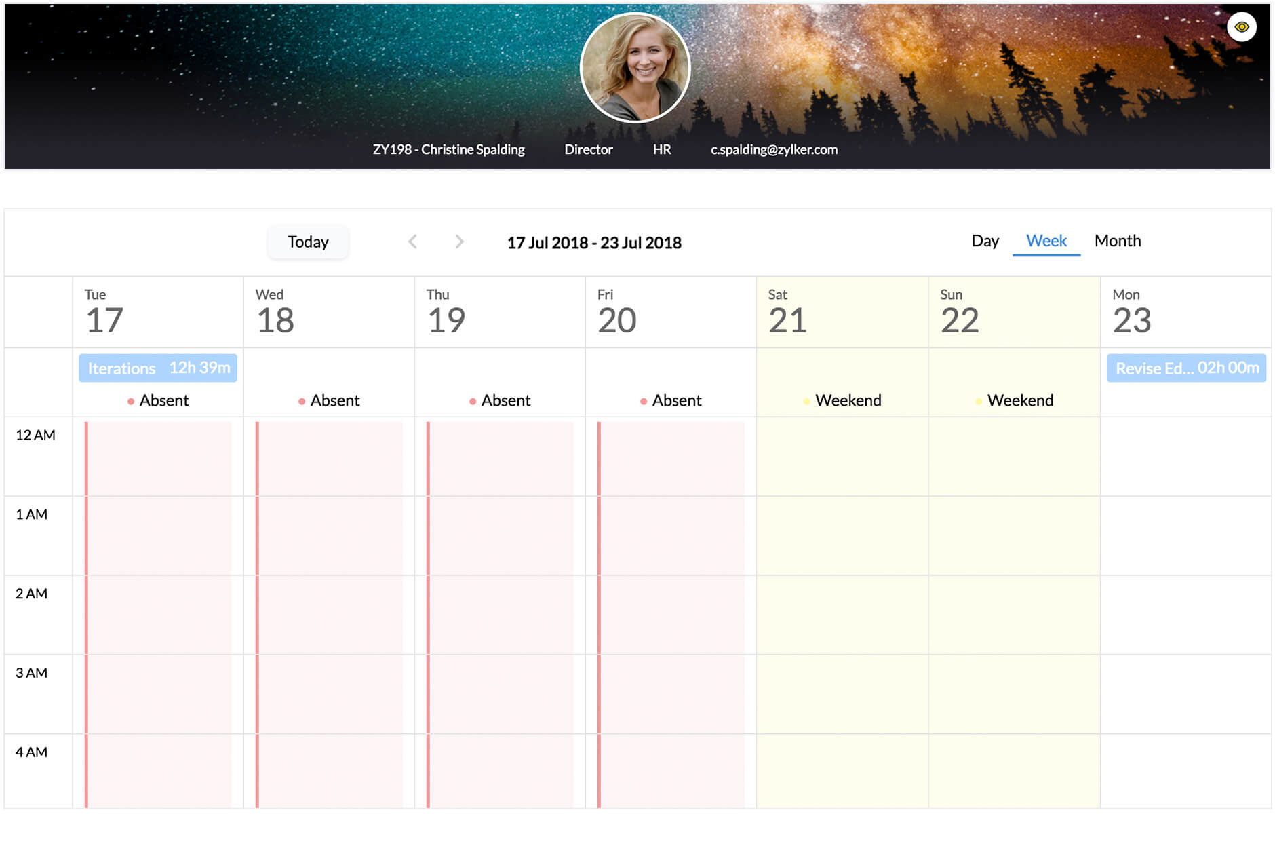Go to next week using arrow
The width and height of the screenshot is (1275, 848).
pyautogui.click(x=460, y=242)
